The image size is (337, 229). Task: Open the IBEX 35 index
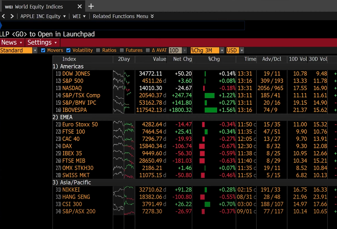pos(72,154)
